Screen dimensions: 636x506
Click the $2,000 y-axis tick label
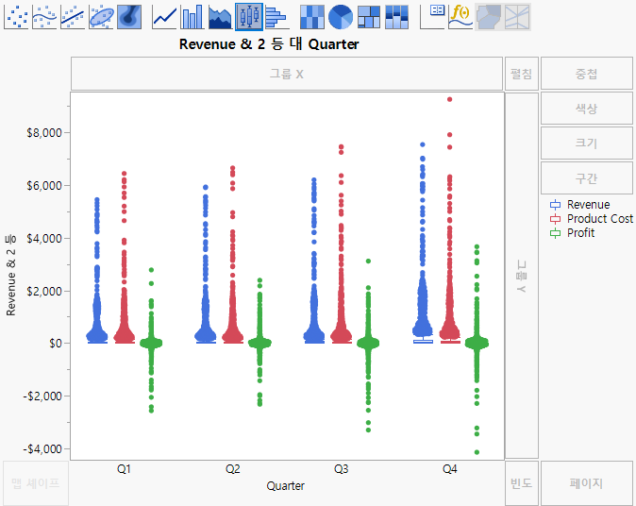44,291
